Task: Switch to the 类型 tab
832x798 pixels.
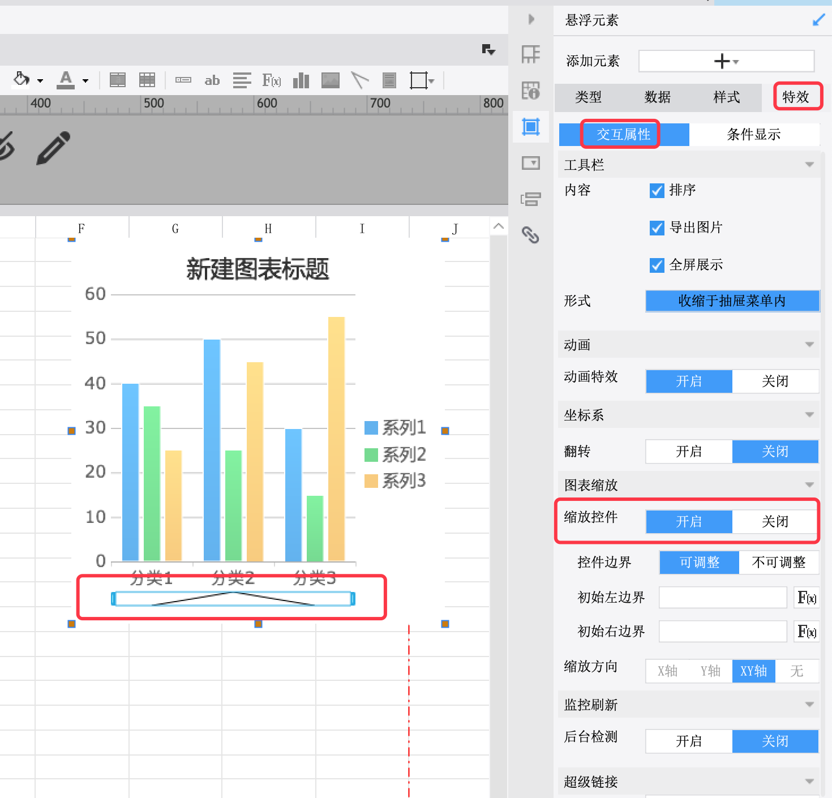Action: (589, 97)
